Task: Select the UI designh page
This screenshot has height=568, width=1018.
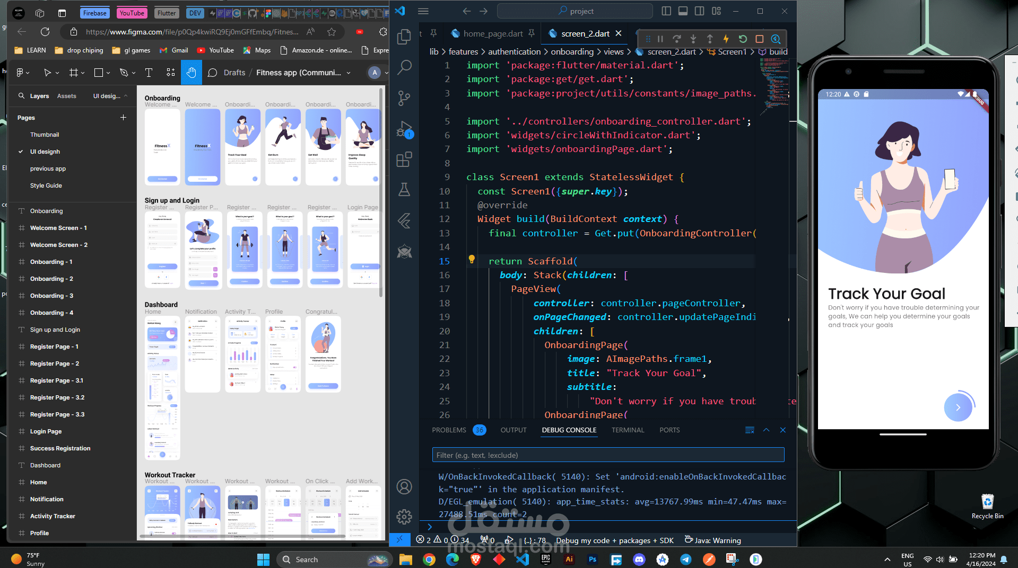Action: tap(45, 152)
